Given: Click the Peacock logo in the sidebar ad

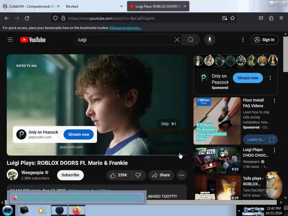Looking at the screenshot, I should click(x=204, y=78).
